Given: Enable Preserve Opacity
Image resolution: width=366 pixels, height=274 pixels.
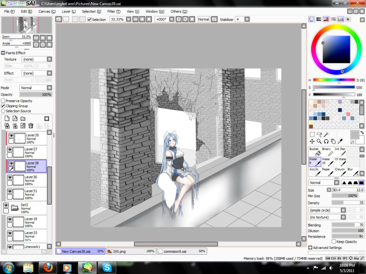Looking at the screenshot, I should [3, 101].
